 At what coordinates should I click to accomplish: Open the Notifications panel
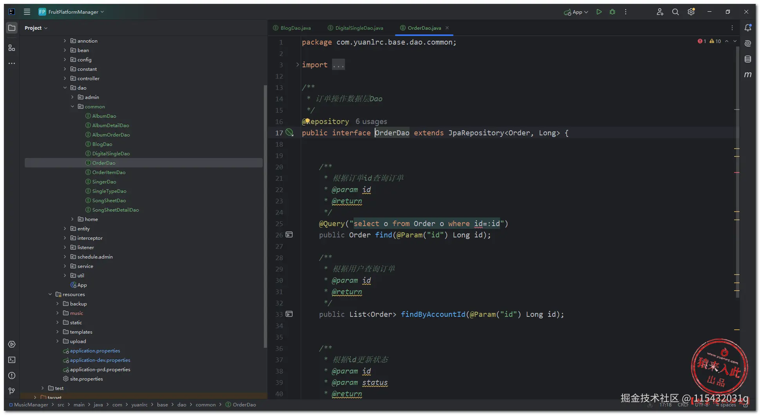click(x=748, y=28)
